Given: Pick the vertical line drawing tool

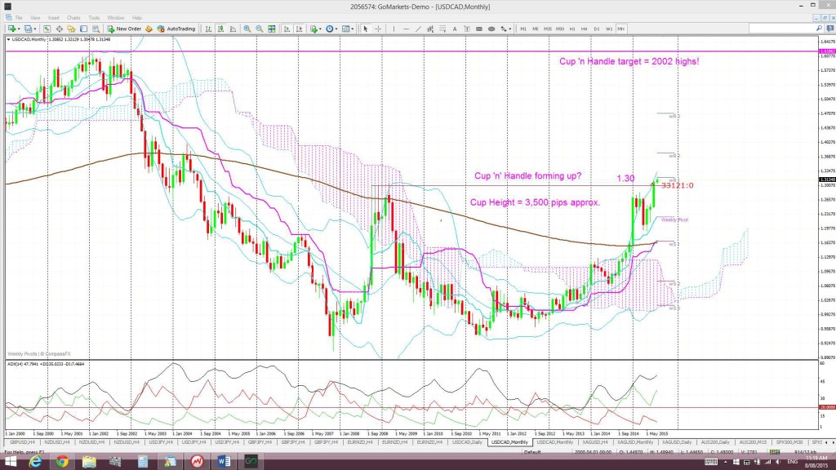Looking at the screenshot, I should [394, 29].
